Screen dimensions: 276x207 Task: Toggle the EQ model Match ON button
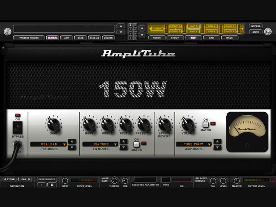click(136, 144)
